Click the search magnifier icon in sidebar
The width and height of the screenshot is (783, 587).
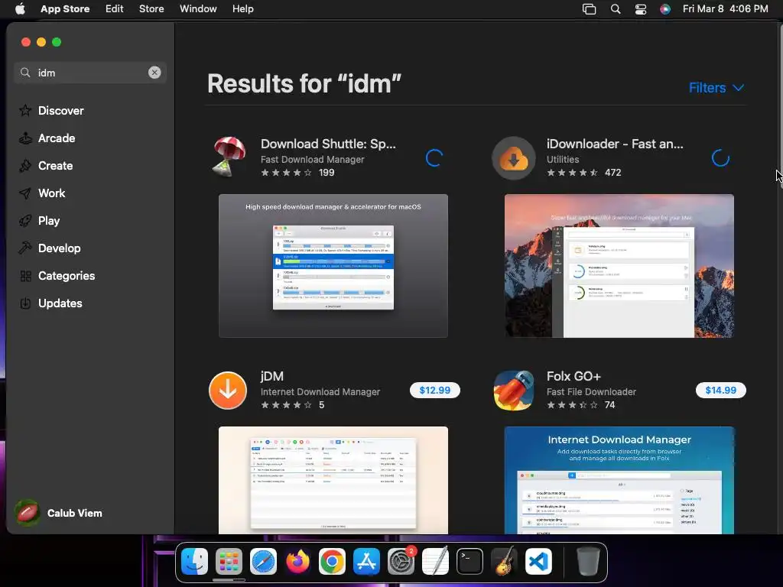point(25,73)
